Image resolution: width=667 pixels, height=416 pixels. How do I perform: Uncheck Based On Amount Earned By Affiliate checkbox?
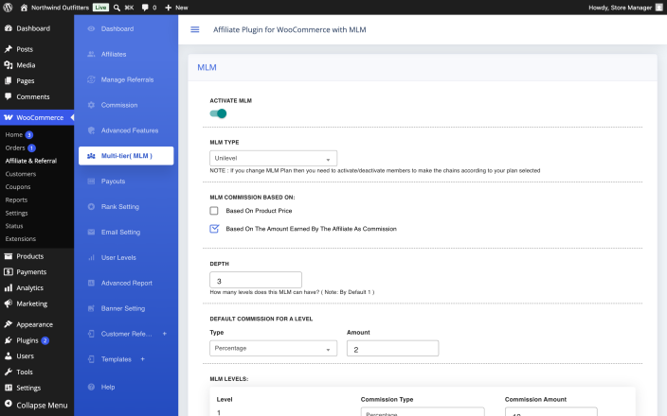point(214,229)
